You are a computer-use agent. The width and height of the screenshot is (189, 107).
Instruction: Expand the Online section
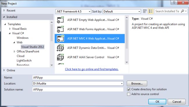tap(4, 70)
